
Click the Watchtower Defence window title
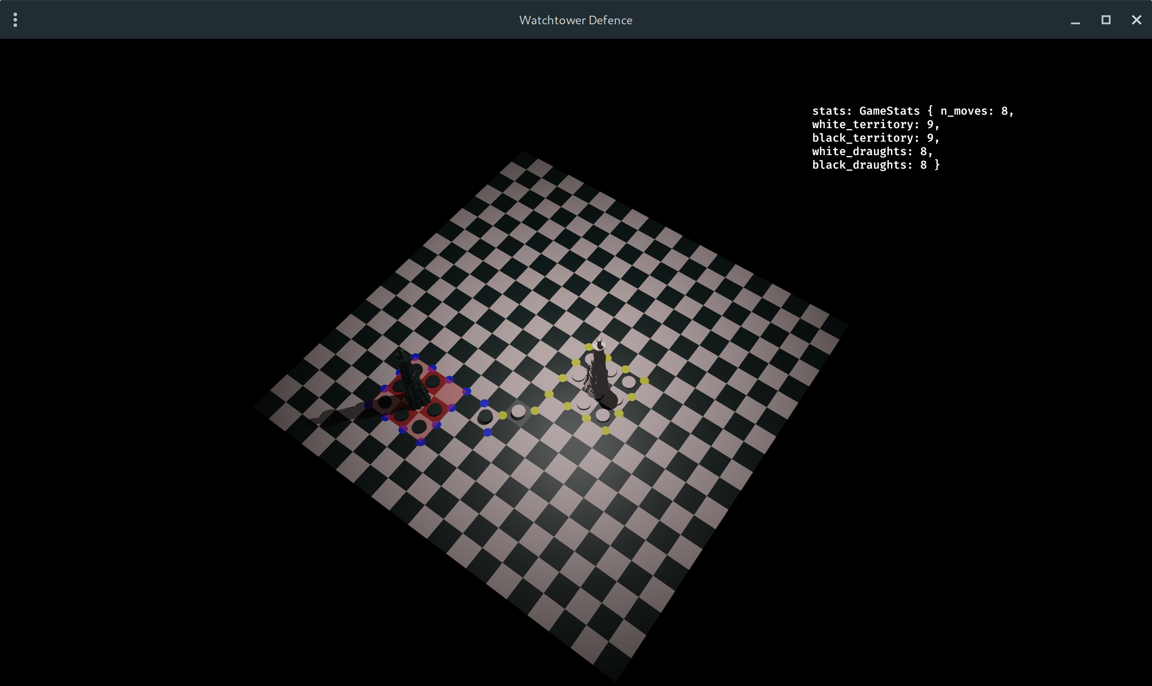pos(576,20)
